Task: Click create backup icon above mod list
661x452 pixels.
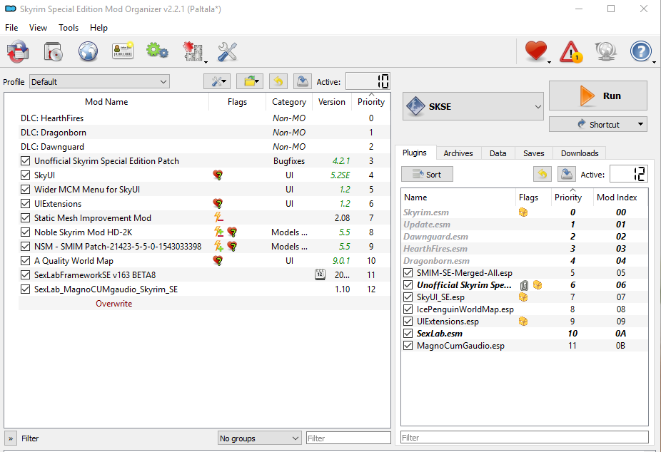Action: pos(302,81)
